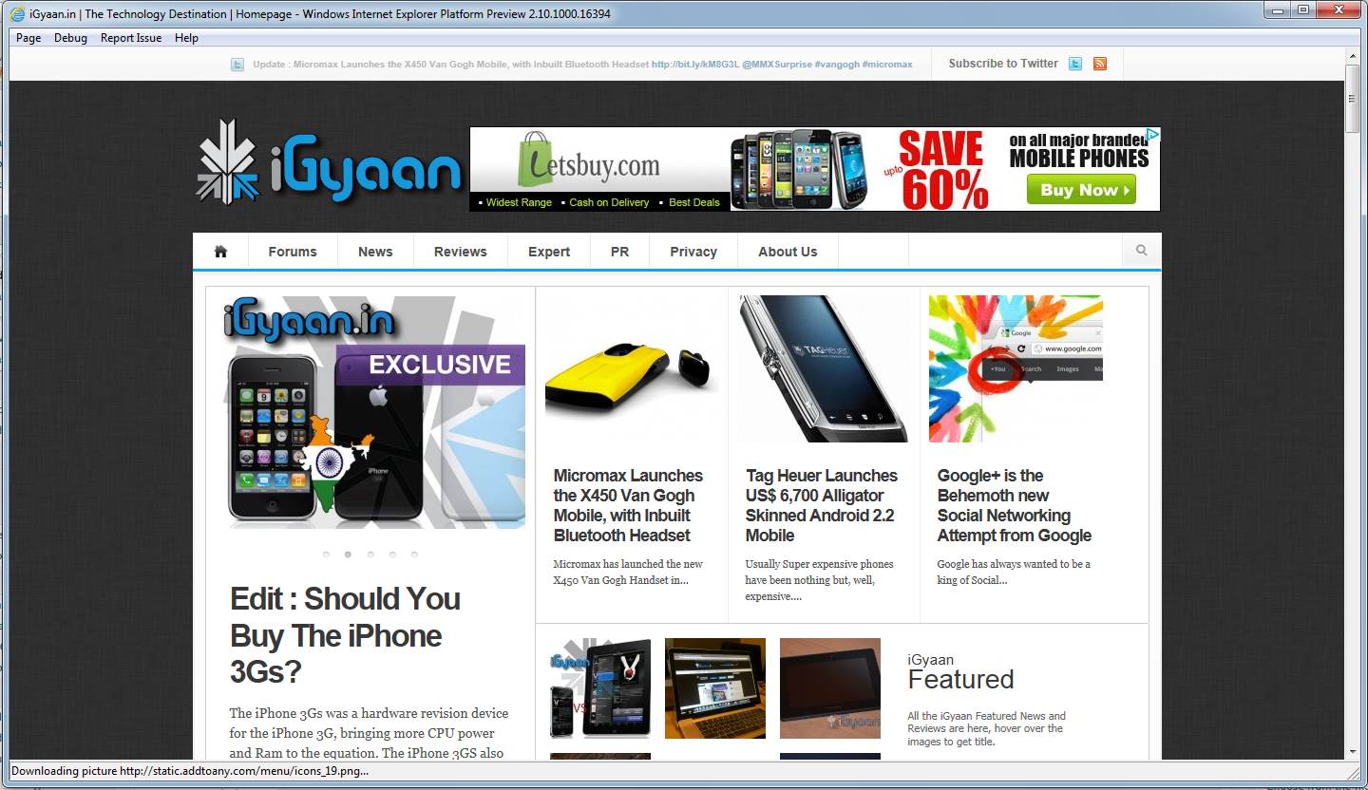Go to the About Us page
This screenshot has height=790, width=1368.
[x=787, y=251]
